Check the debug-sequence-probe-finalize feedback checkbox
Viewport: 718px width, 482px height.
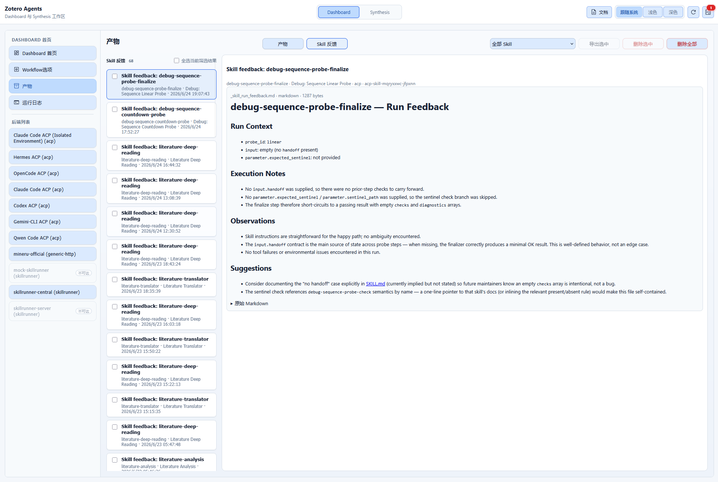click(x=115, y=76)
